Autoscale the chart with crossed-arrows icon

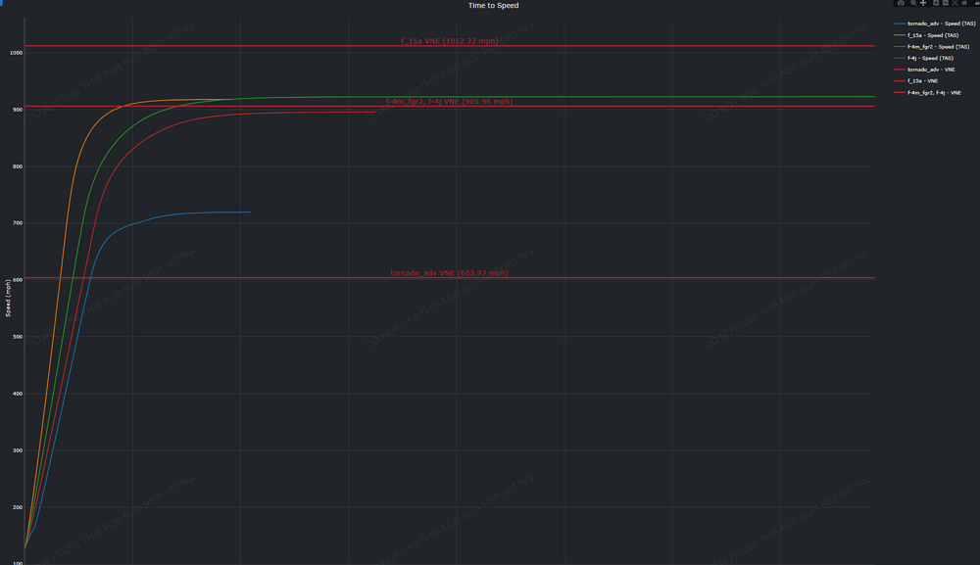point(955,3)
